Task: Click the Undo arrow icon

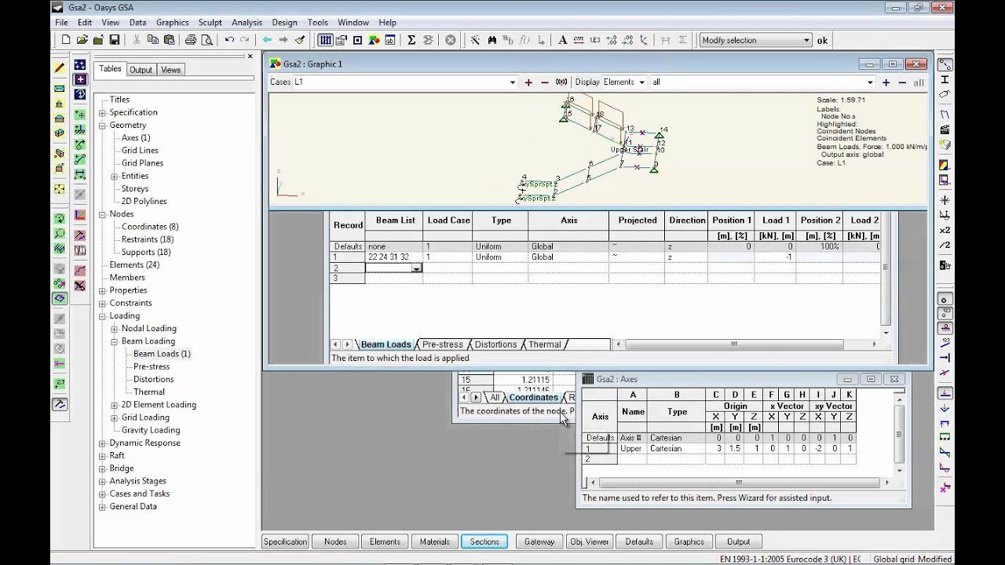Action: (x=229, y=40)
